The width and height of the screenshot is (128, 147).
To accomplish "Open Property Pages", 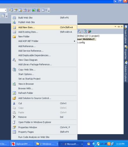I will (44, 132).
